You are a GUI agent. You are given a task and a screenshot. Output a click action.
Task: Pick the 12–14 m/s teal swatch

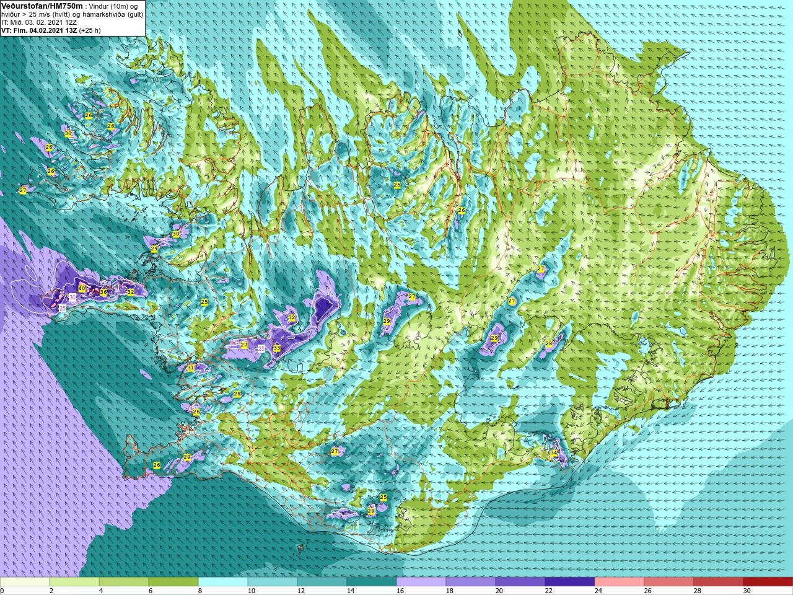pyautogui.click(x=322, y=582)
